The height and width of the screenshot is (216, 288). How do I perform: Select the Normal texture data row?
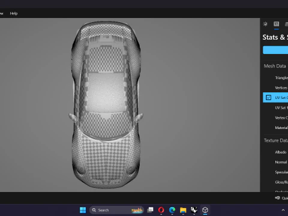pos(275,162)
